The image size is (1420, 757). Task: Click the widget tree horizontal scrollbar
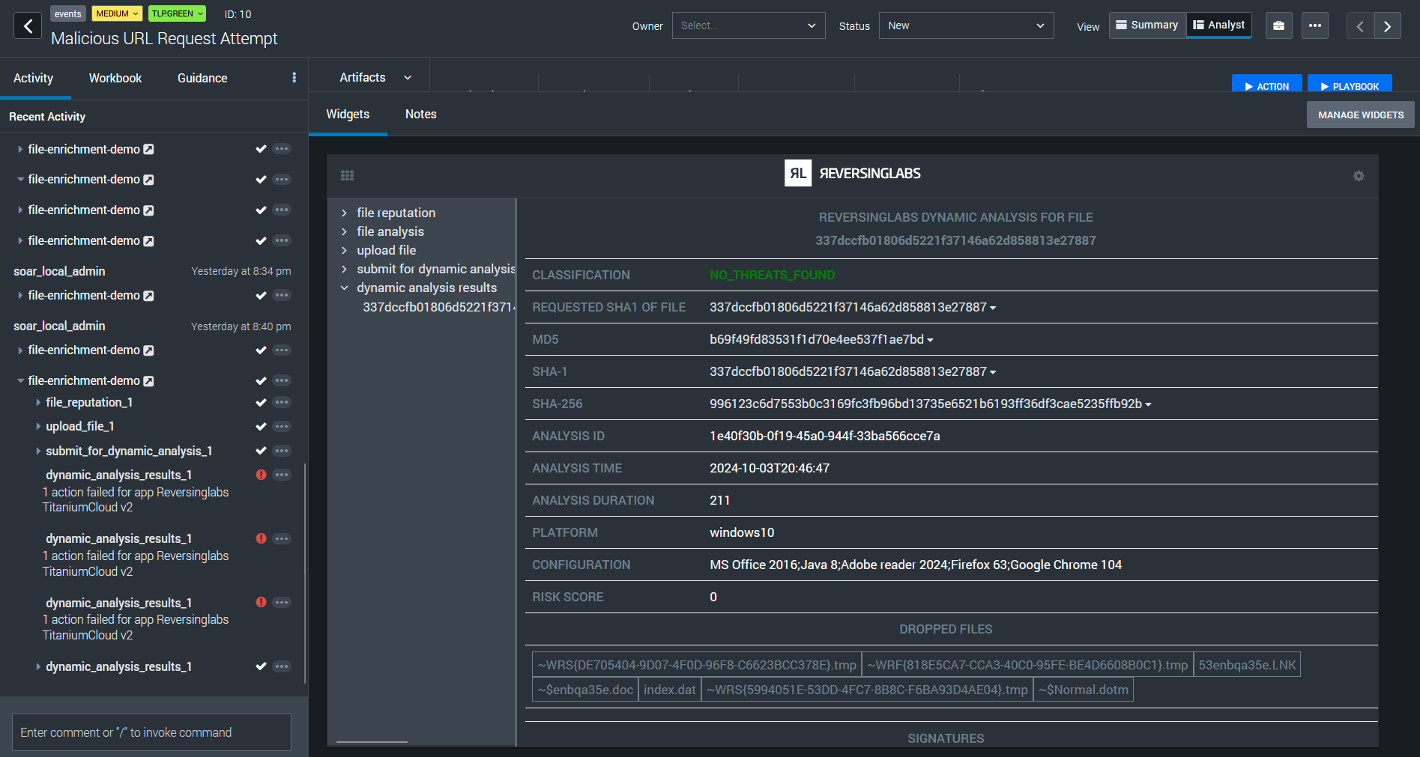point(372,742)
